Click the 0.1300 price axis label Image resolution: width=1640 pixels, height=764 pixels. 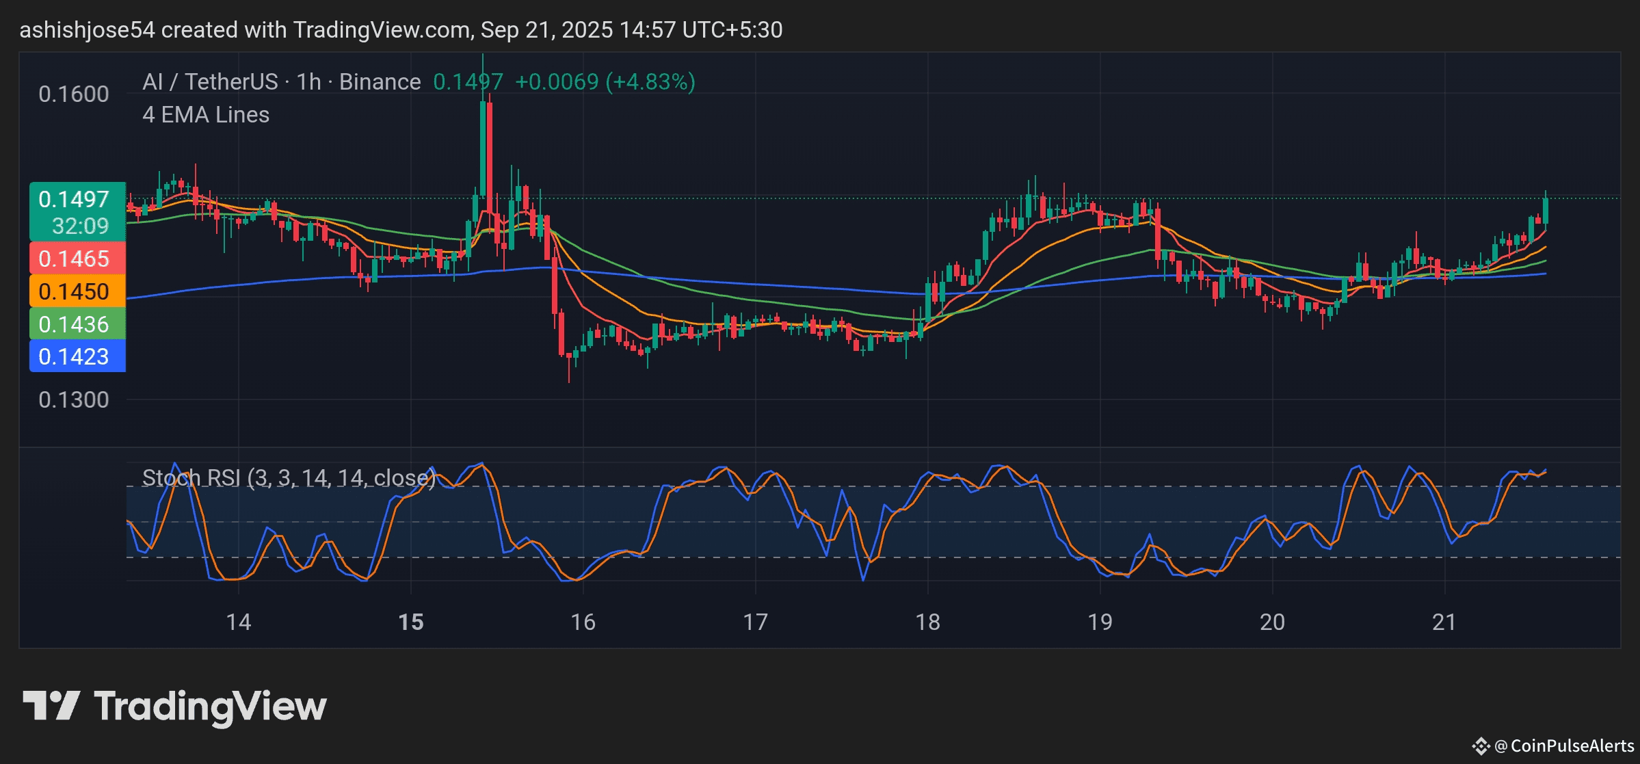73,399
